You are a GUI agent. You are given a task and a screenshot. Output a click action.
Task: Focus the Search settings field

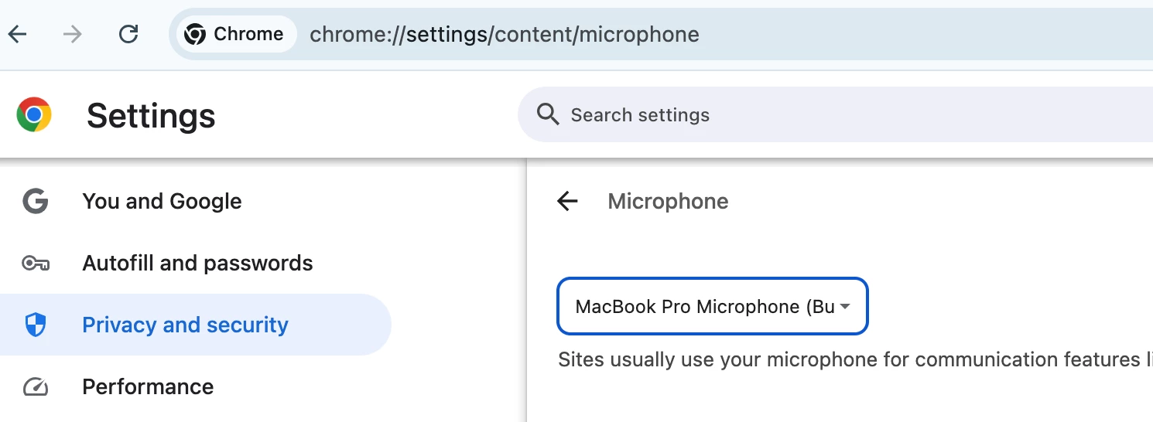pyautogui.click(x=835, y=115)
